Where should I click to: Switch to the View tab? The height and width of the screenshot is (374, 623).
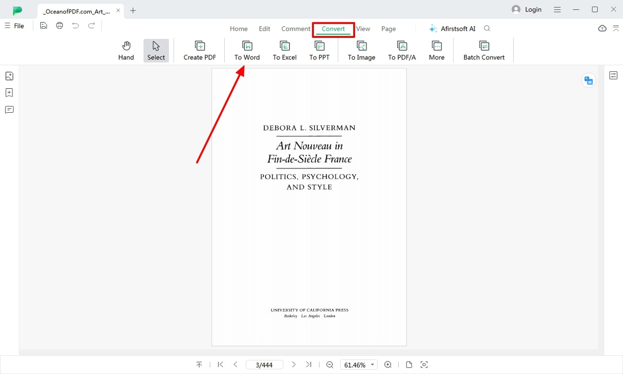(363, 29)
